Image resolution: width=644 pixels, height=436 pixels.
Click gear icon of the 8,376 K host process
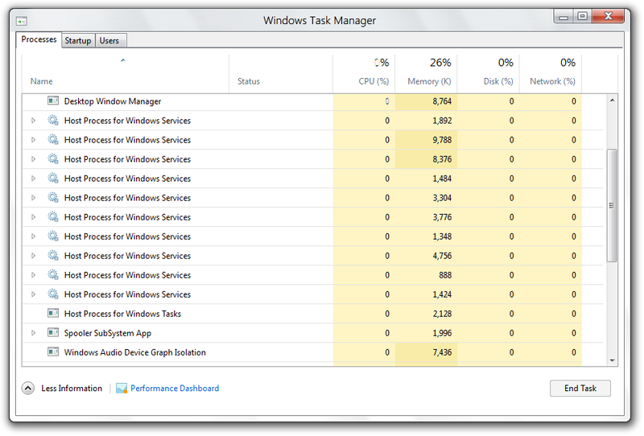pyautogui.click(x=53, y=159)
